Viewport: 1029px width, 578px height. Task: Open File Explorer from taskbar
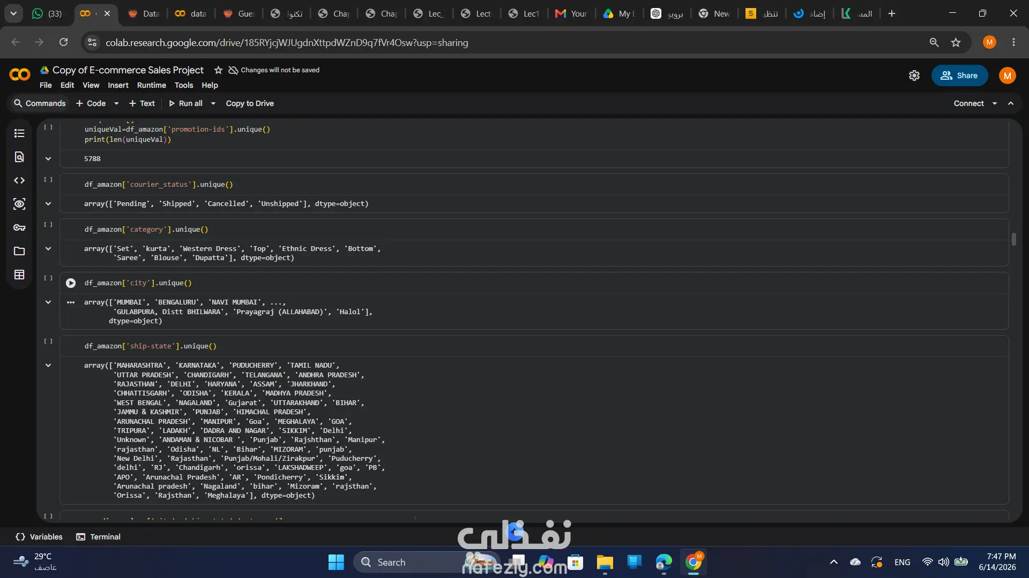pos(605,562)
